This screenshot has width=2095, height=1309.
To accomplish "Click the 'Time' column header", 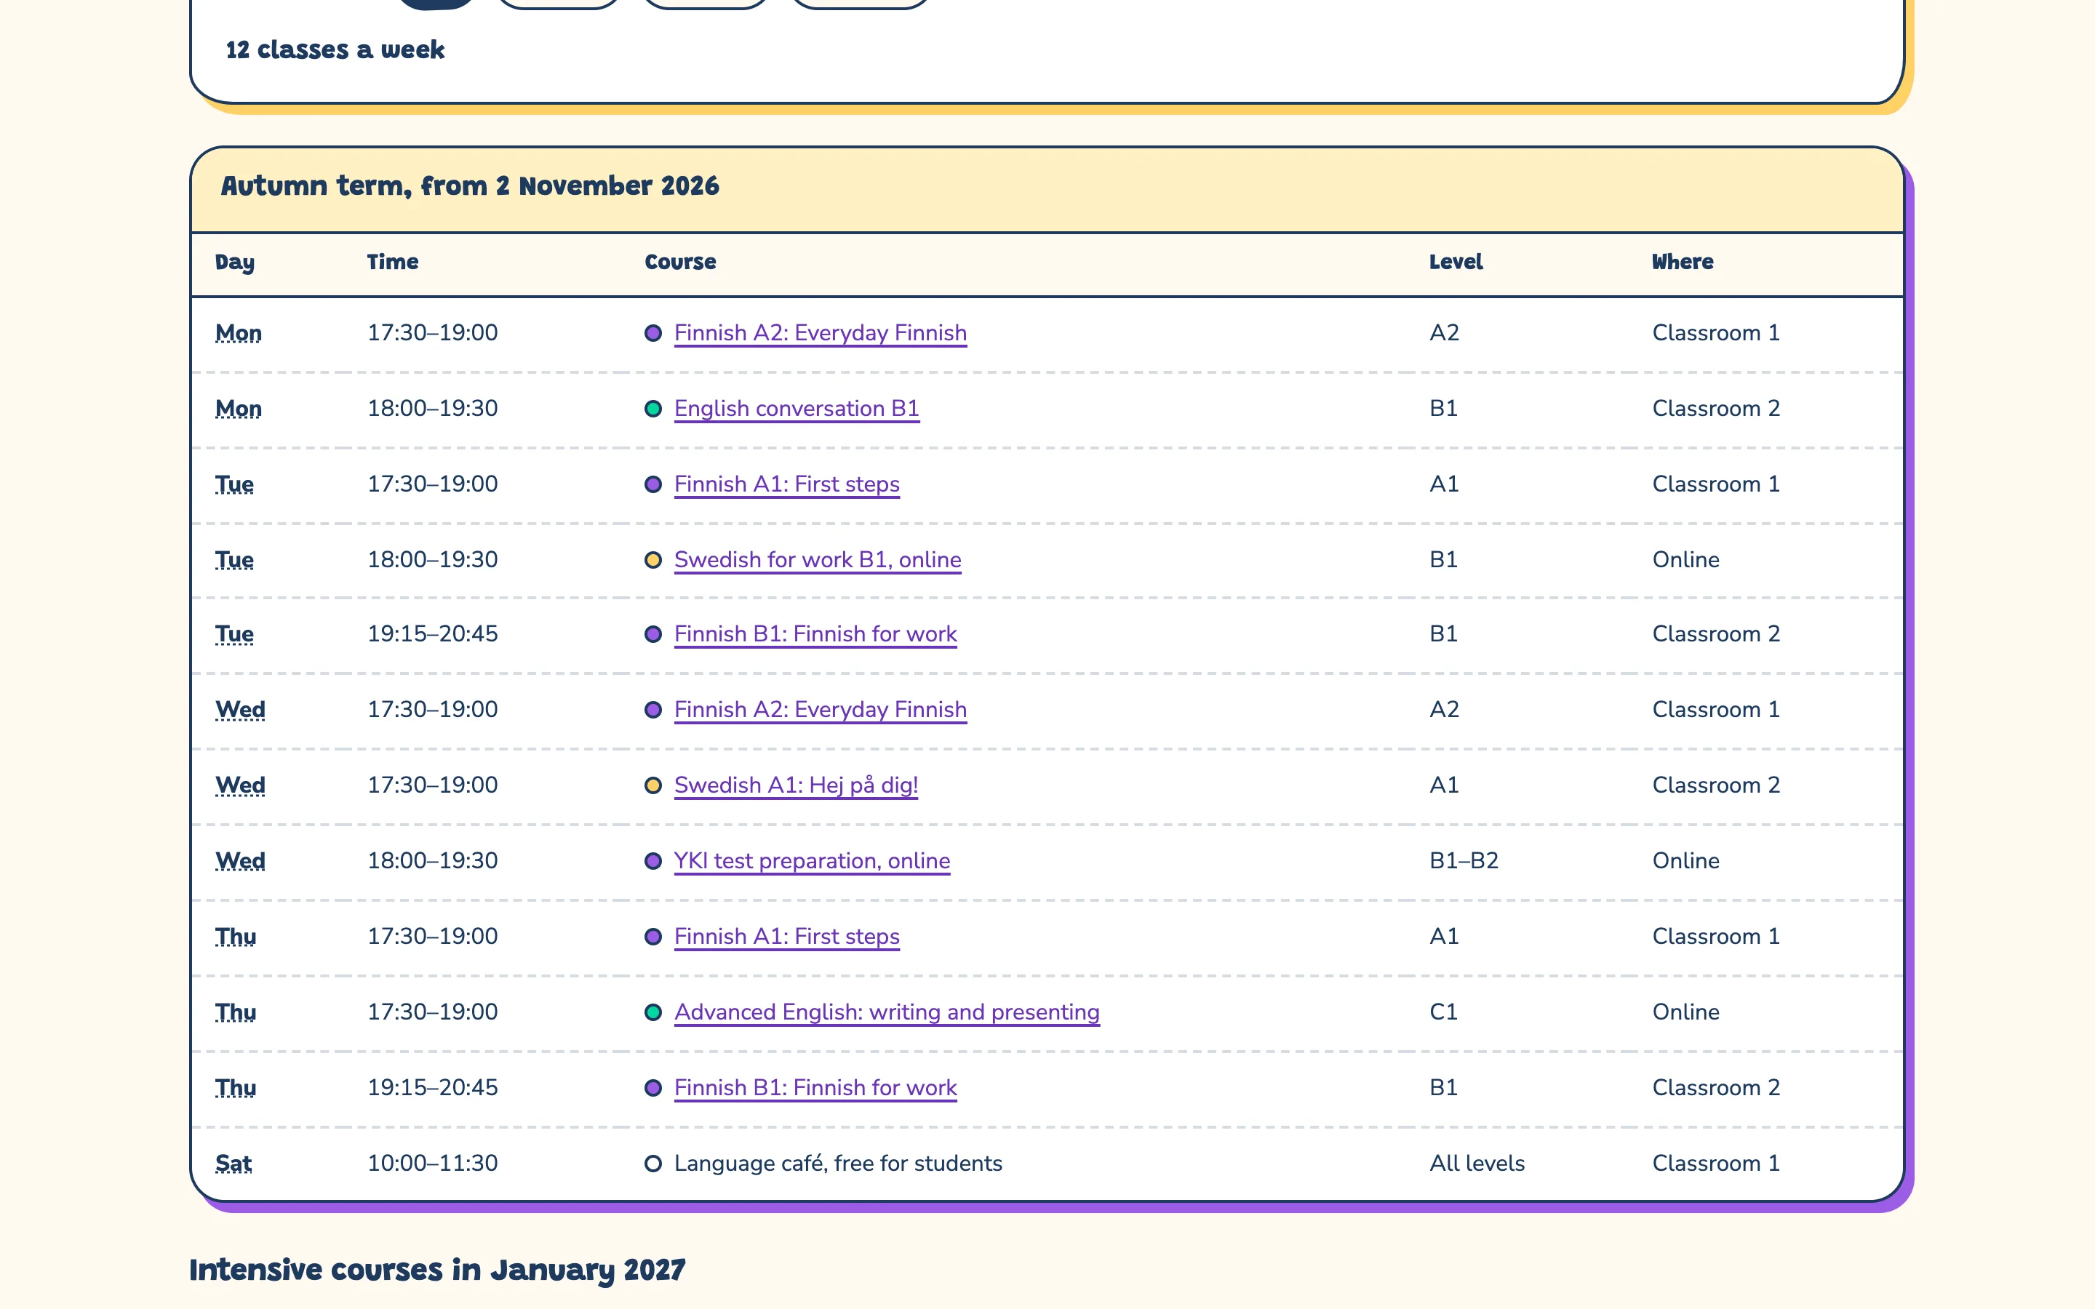I will [x=393, y=262].
